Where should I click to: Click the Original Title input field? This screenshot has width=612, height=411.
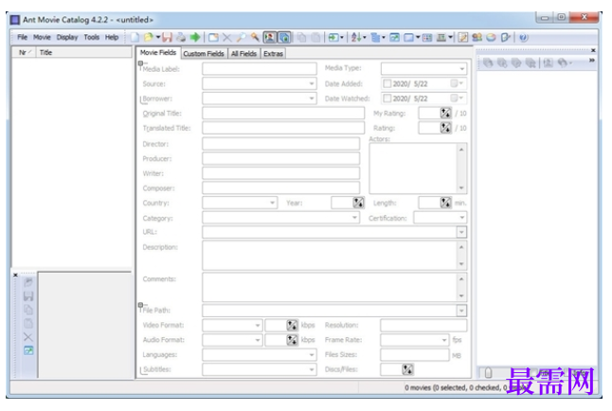(x=283, y=114)
